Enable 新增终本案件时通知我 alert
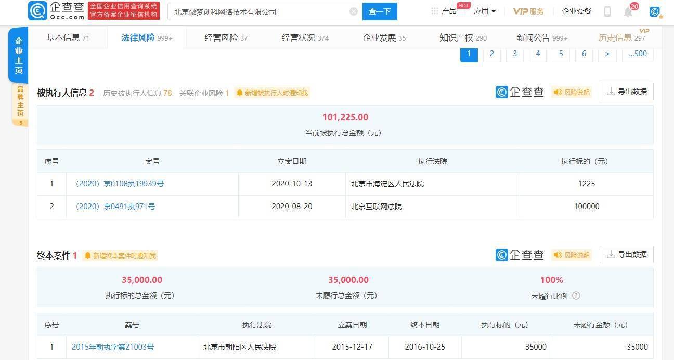The image size is (674, 360). [x=120, y=255]
